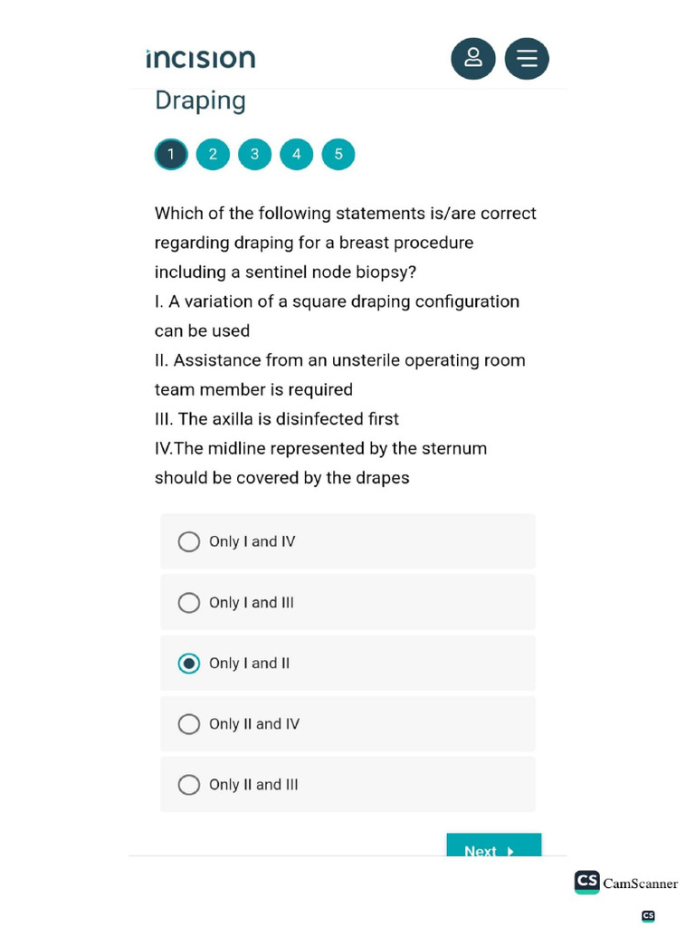Click the arrow on the Next button
This screenshot has height=927, width=695.
point(511,851)
